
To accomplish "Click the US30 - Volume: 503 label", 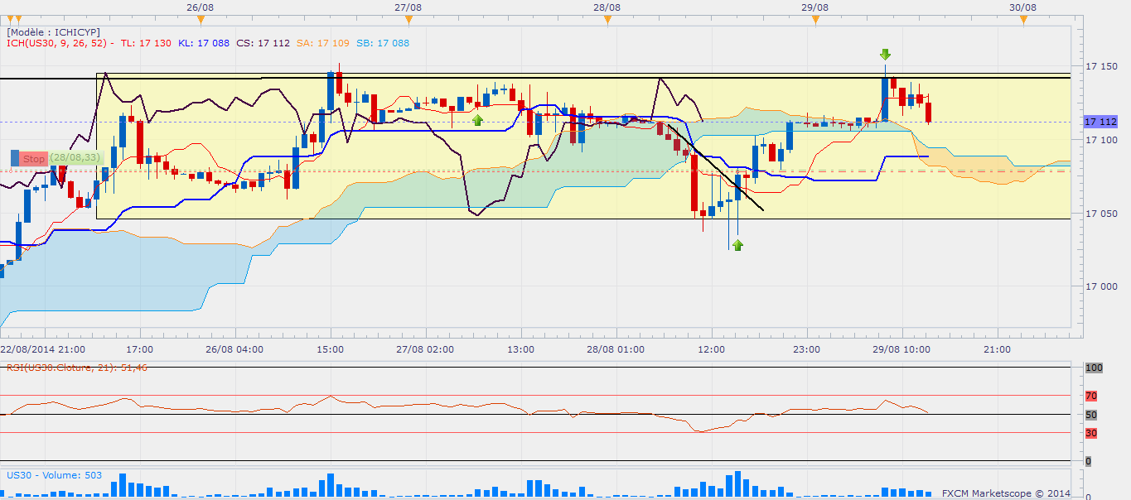I will click(x=54, y=475).
